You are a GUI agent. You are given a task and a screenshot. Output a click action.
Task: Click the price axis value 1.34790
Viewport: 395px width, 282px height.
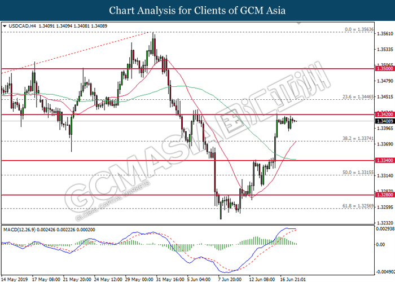[385, 81]
